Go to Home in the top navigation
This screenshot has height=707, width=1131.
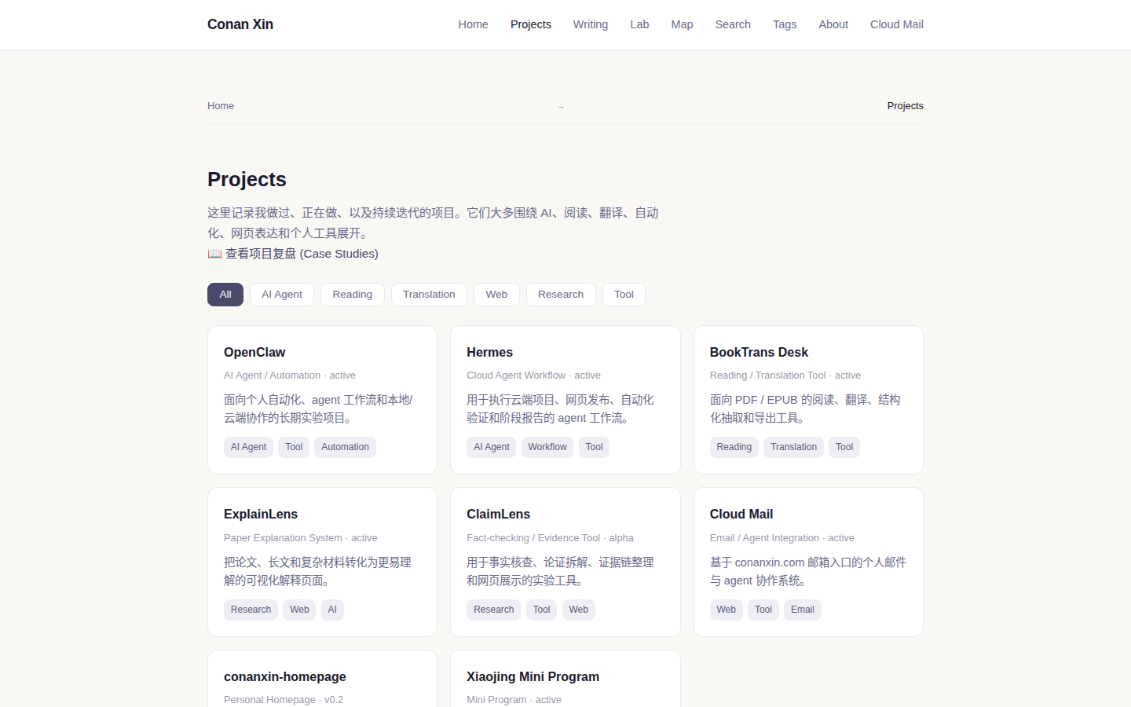473,24
